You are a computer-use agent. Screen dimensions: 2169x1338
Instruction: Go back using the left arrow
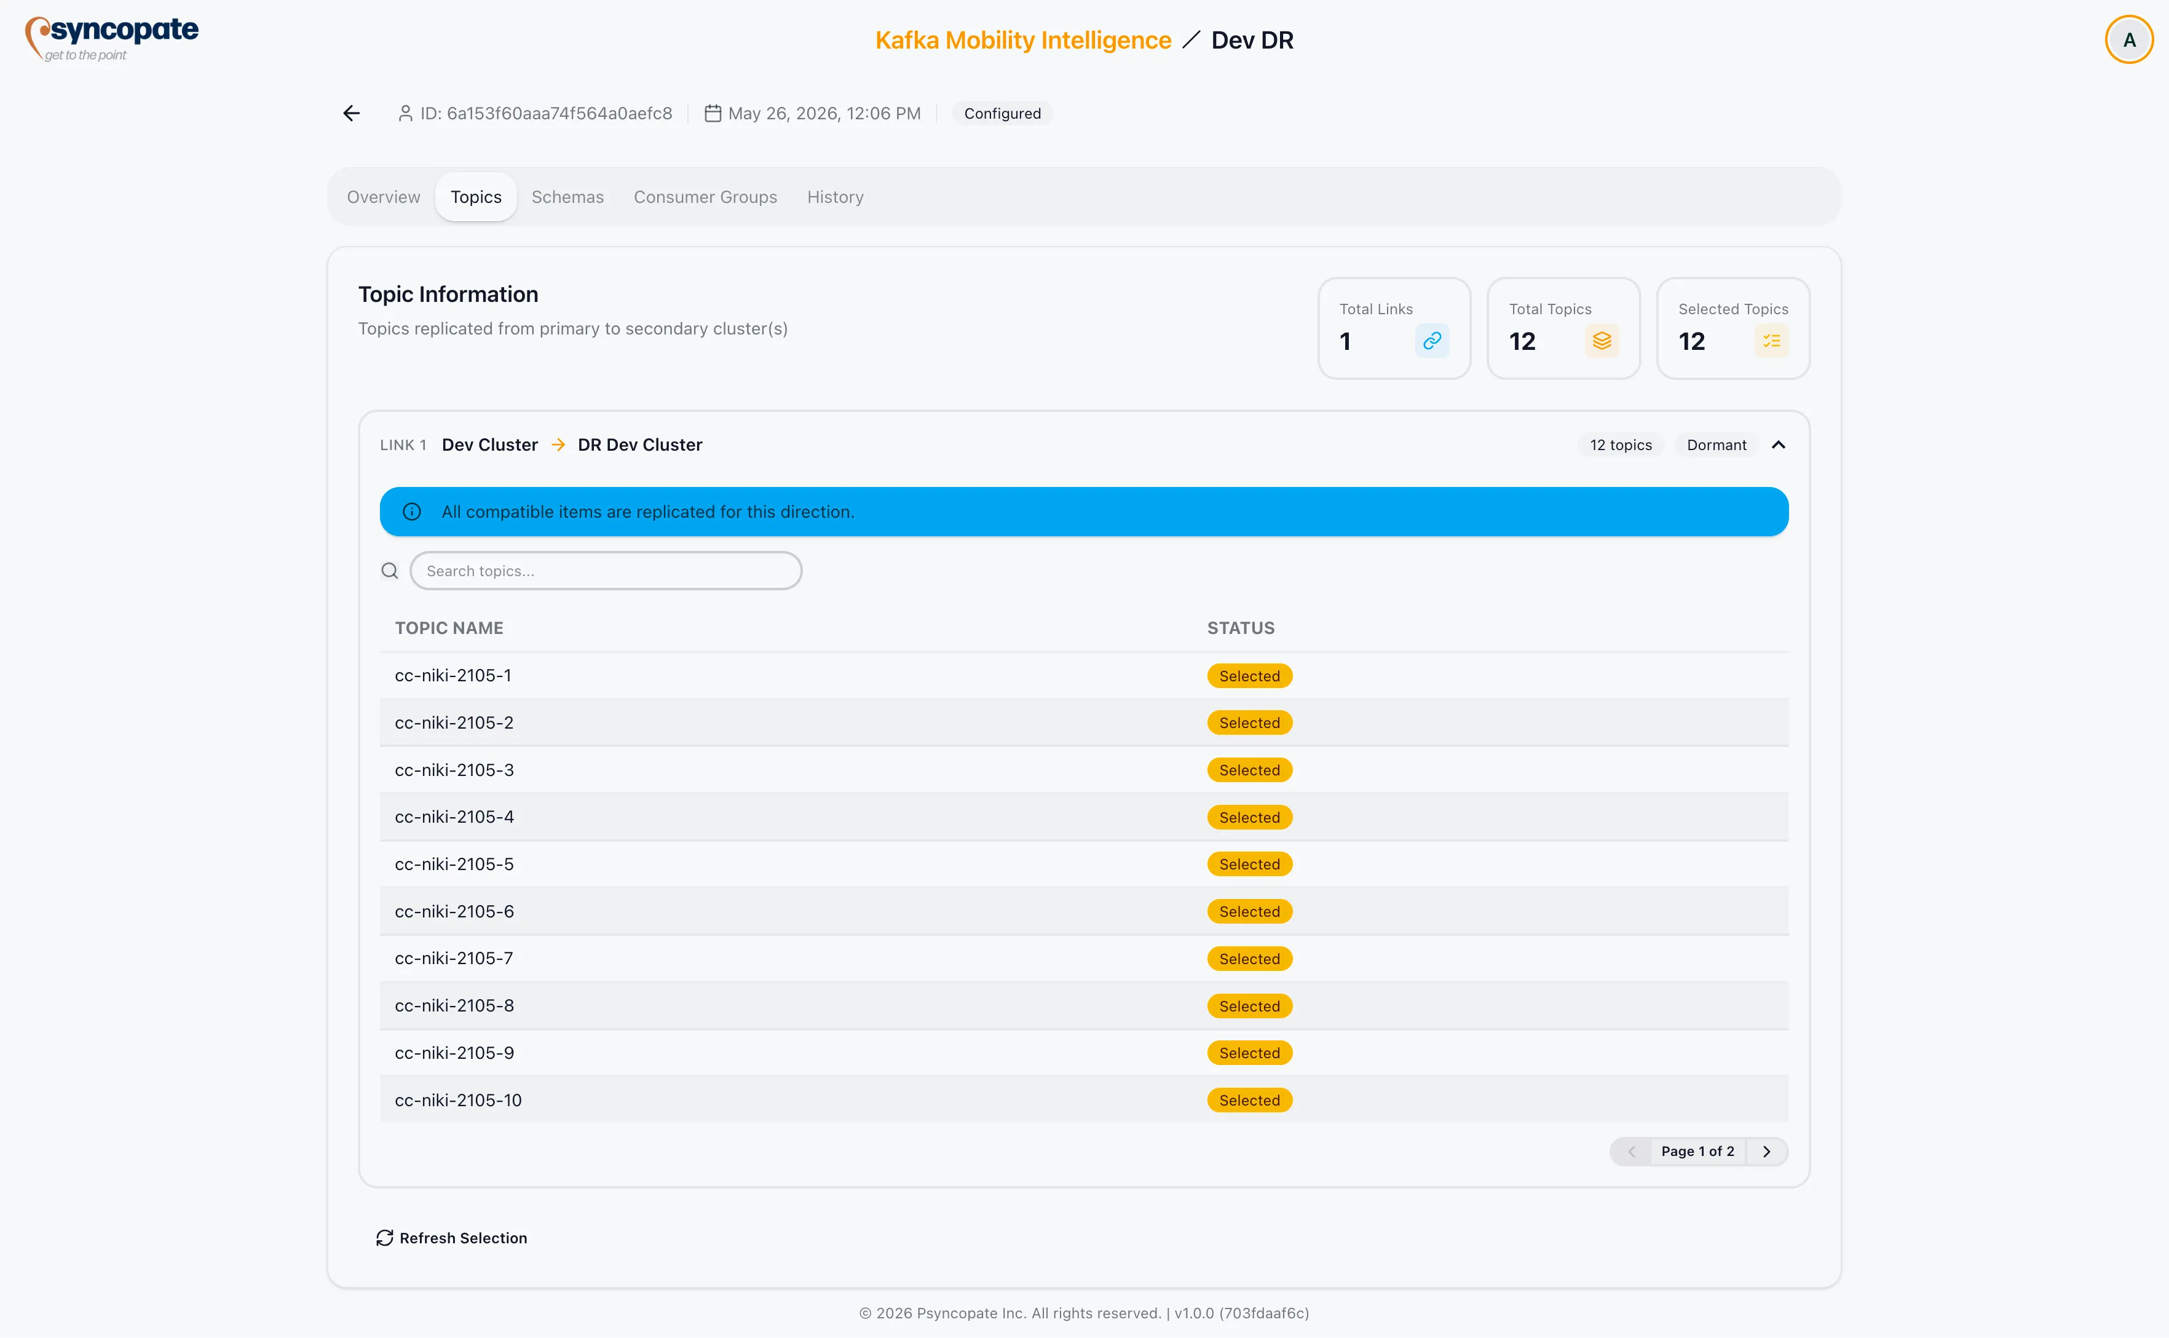(351, 113)
